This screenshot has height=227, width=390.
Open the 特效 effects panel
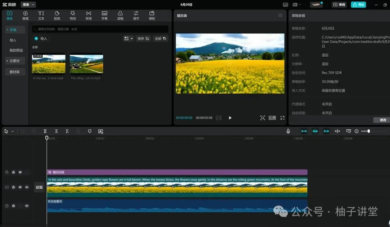(73, 16)
